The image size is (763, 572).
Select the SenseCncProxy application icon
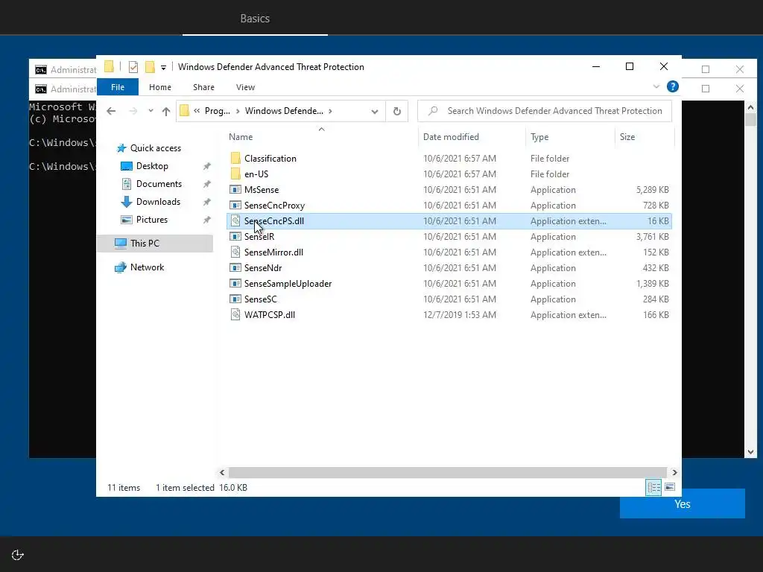pyautogui.click(x=235, y=205)
